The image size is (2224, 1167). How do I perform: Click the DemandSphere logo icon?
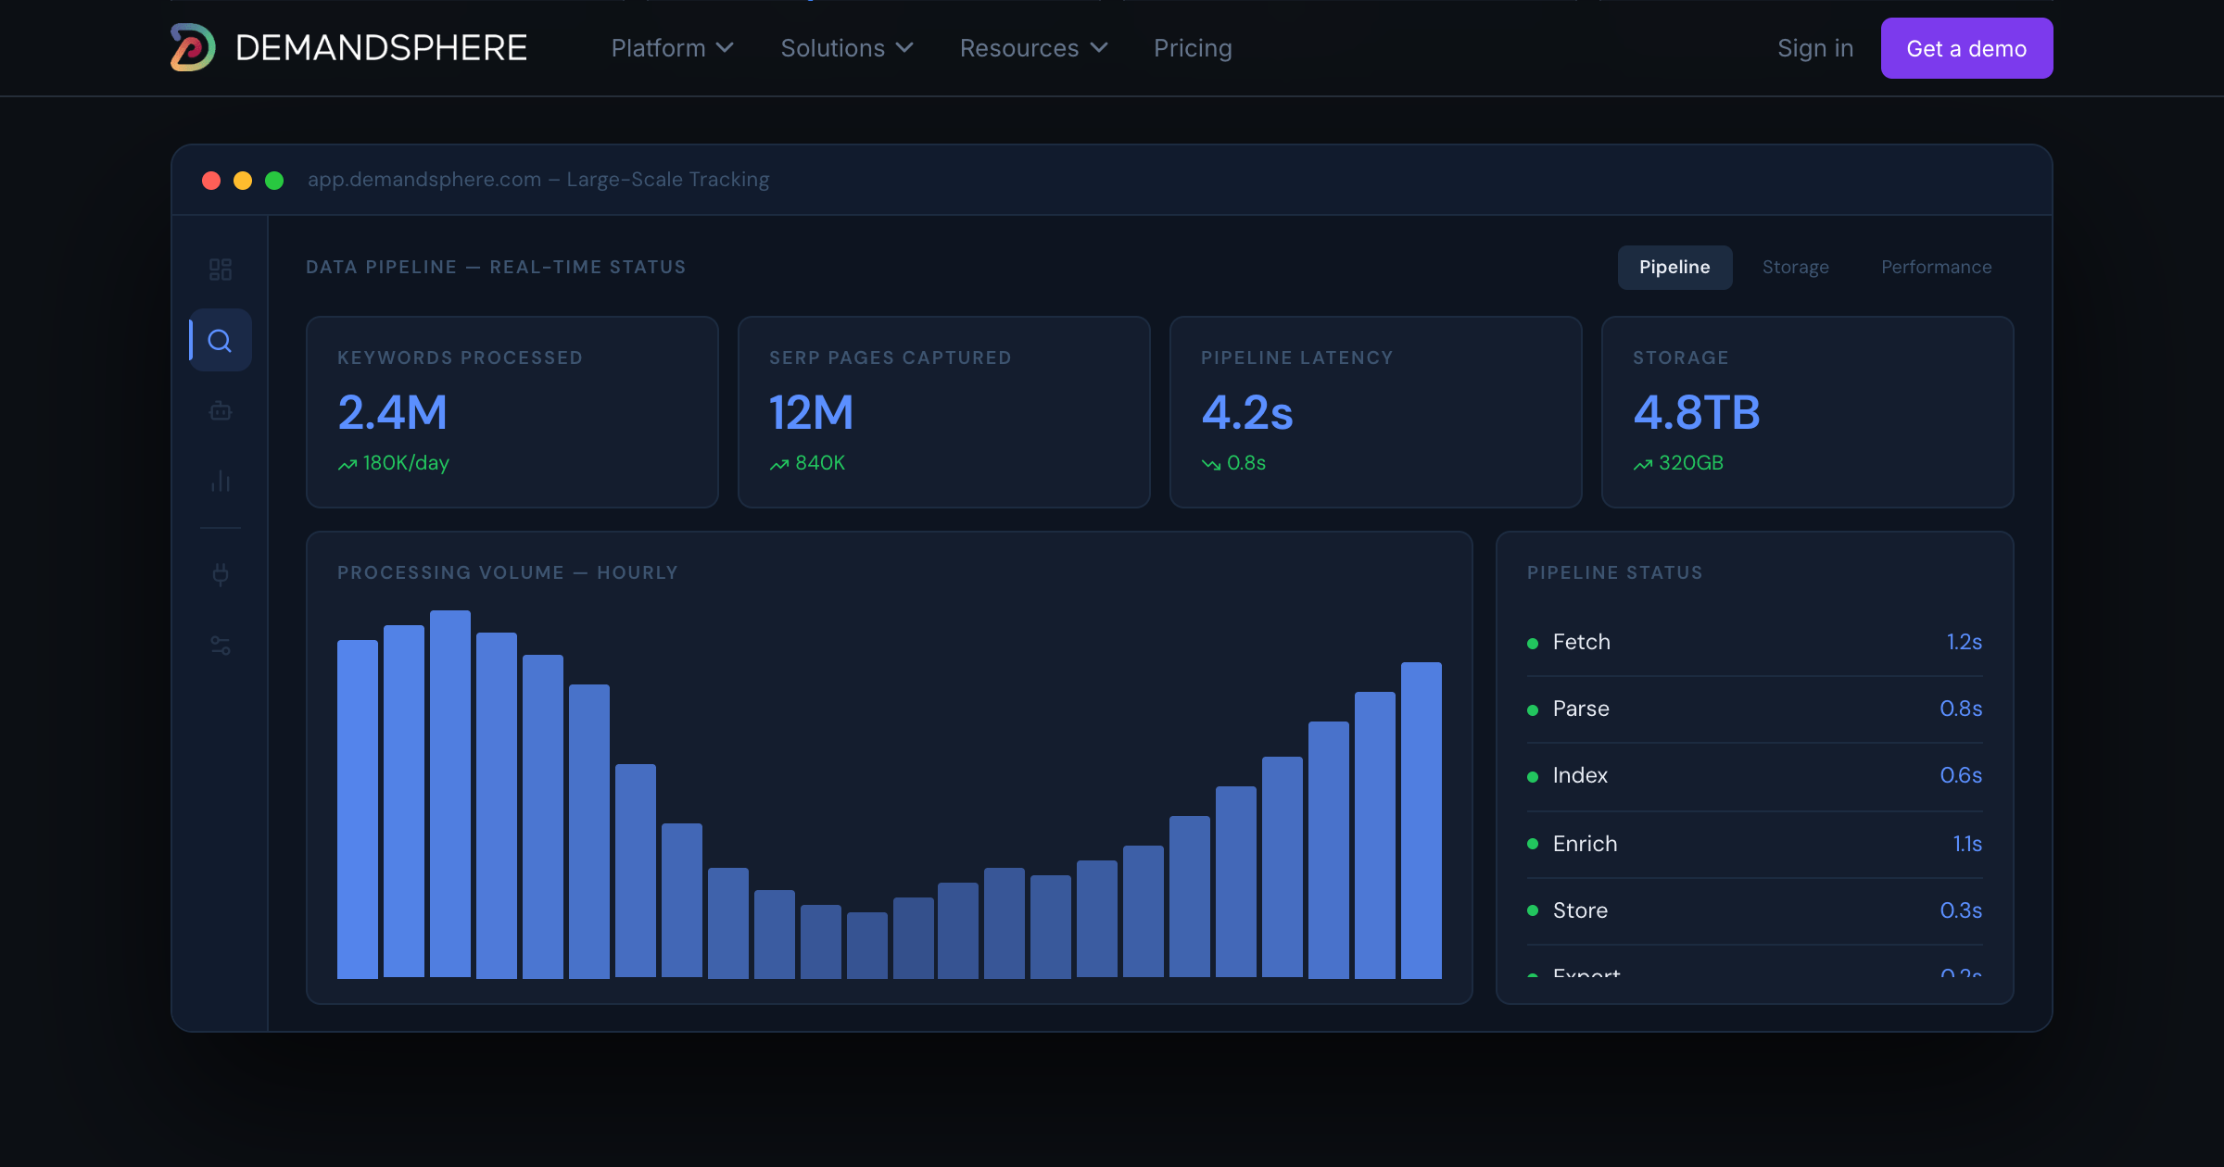point(193,47)
